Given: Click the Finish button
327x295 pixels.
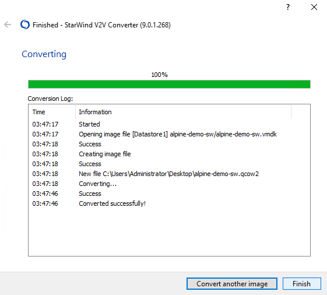Looking at the screenshot, I should 301,284.
